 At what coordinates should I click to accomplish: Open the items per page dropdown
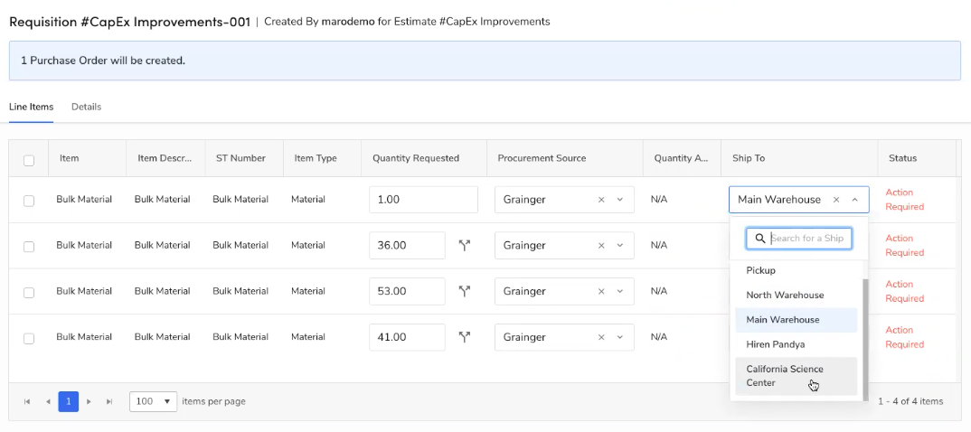pos(153,401)
